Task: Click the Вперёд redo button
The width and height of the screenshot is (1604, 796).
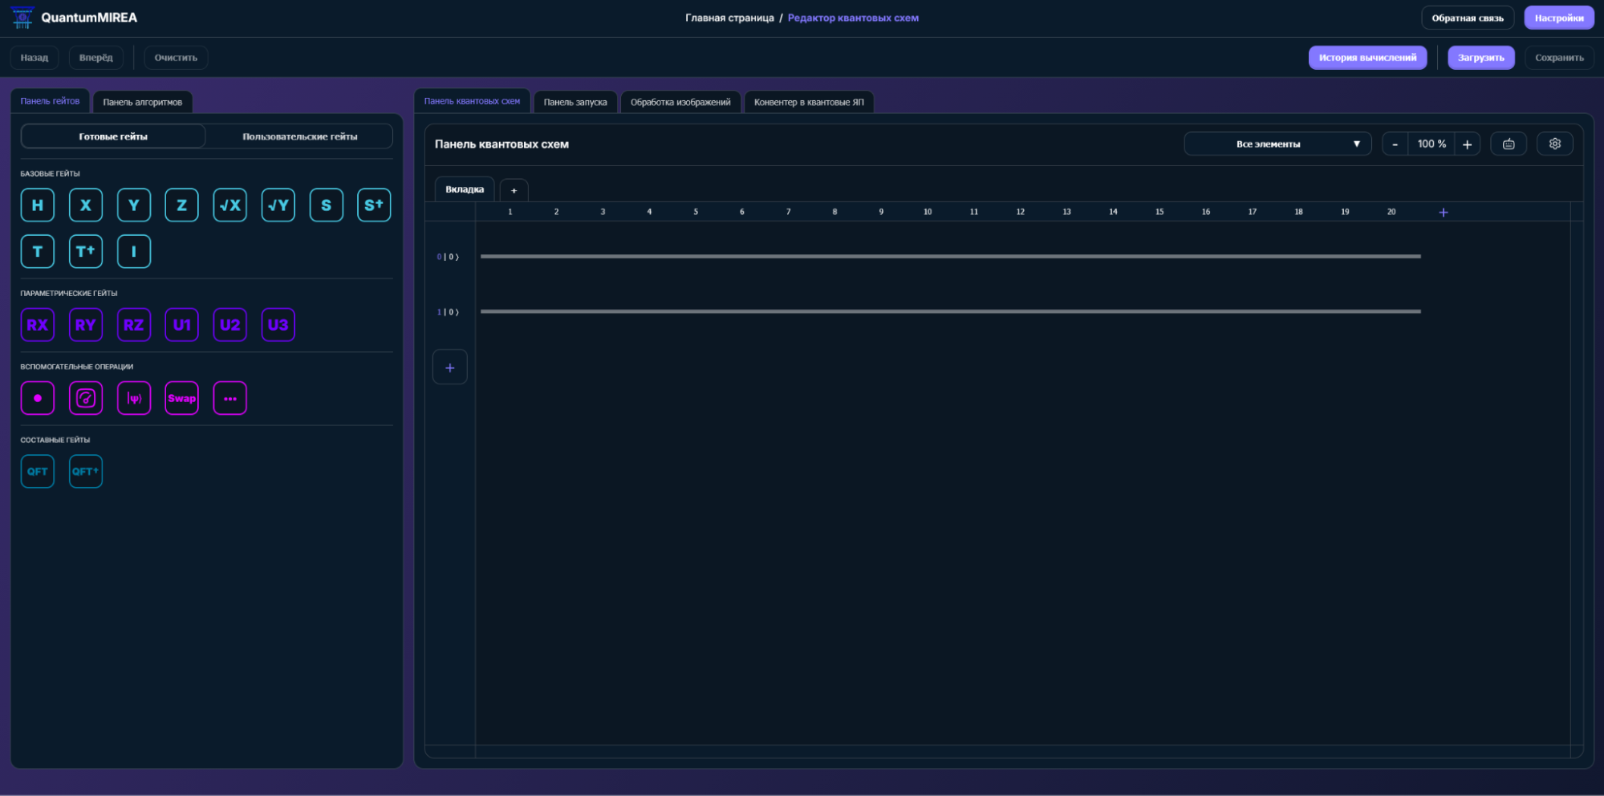Action: click(96, 58)
